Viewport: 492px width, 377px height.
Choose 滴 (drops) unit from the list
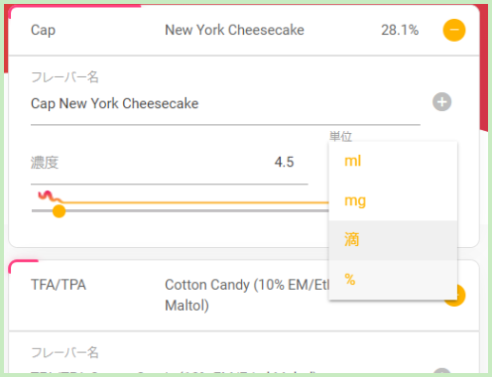click(393, 240)
